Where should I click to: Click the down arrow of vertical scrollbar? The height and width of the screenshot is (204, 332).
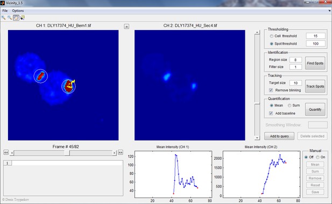(257, 138)
